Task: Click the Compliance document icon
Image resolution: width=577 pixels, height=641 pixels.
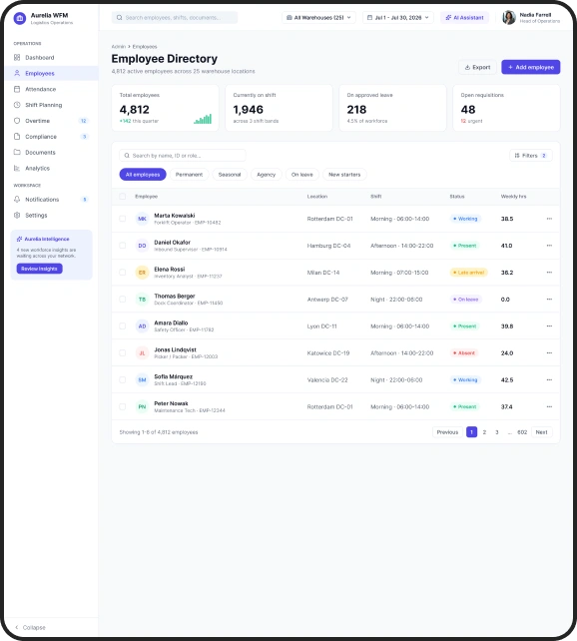Action: (x=17, y=137)
